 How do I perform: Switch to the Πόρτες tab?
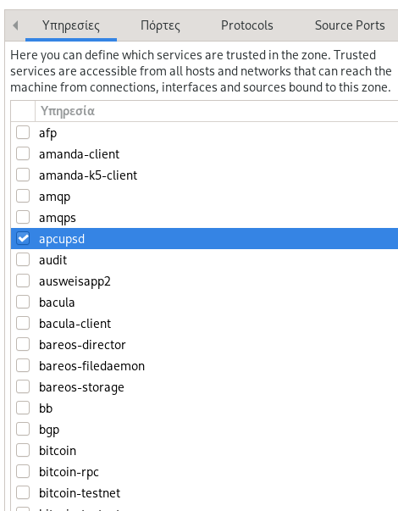pyautogui.click(x=160, y=25)
